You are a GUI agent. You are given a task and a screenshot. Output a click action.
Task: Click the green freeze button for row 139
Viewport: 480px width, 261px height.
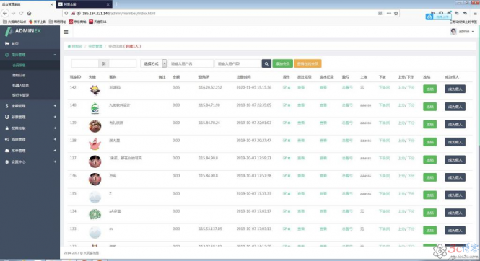[x=429, y=125]
